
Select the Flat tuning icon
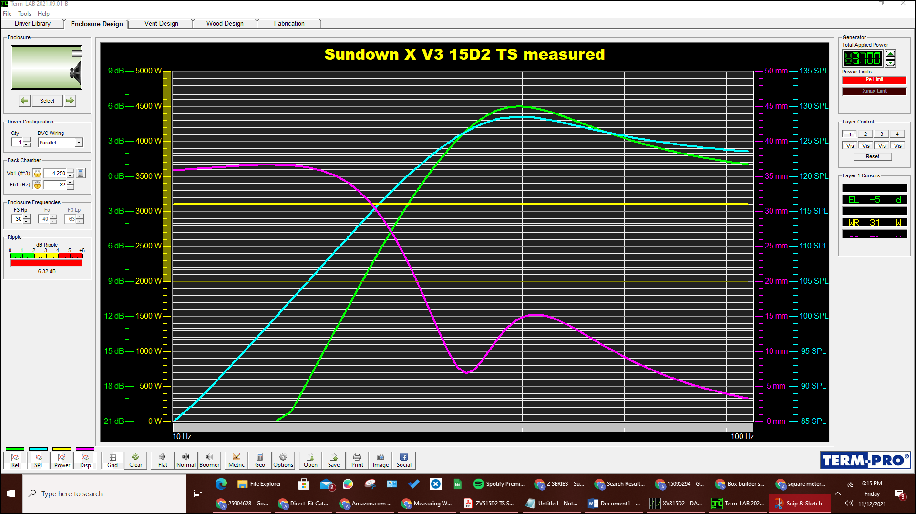(162, 460)
